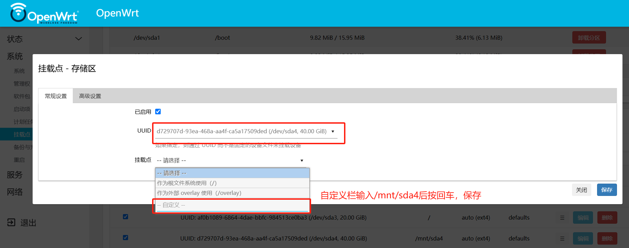This screenshot has width=629, height=248.
Task: Click the 保存 button
Action: 607,190
